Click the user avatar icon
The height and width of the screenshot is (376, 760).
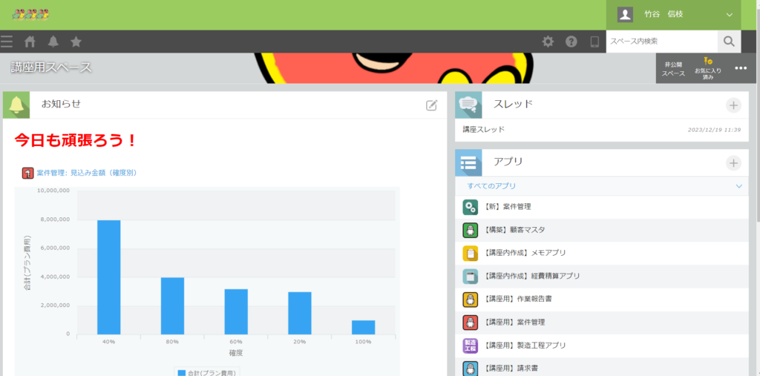coord(625,15)
